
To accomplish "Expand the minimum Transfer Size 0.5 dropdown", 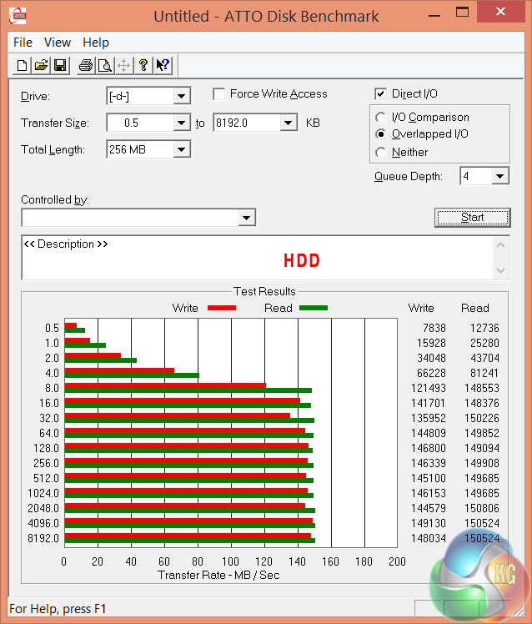I will (181, 123).
